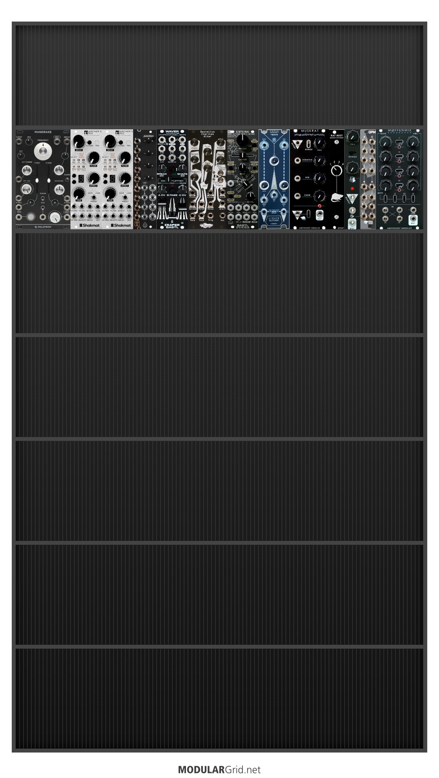Click the Mandrake TRIG push button
439x778 pixels.
[31, 217]
